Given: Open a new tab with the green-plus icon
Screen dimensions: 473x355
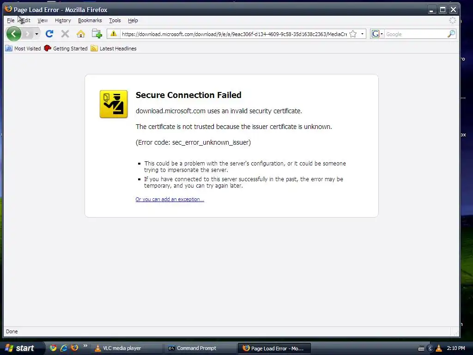Looking at the screenshot, I should pyautogui.click(x=97, y=34).
